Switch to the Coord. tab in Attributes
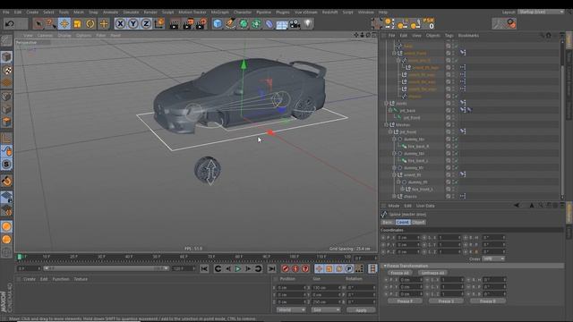The height and width of the screenshot is (322, 573). pyautogui.click(x=403, y=222)
